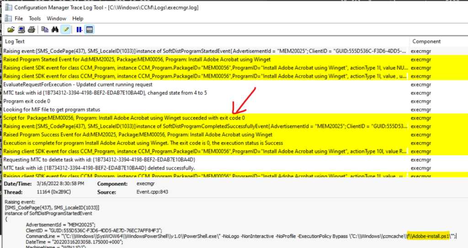Click the 'Source:' label in details pane
Screen dimensions: 468x248
coord(106,192)
